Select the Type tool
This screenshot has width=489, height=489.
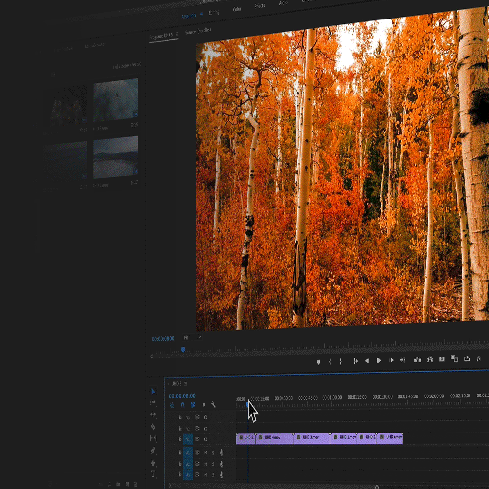coord(153,474)
